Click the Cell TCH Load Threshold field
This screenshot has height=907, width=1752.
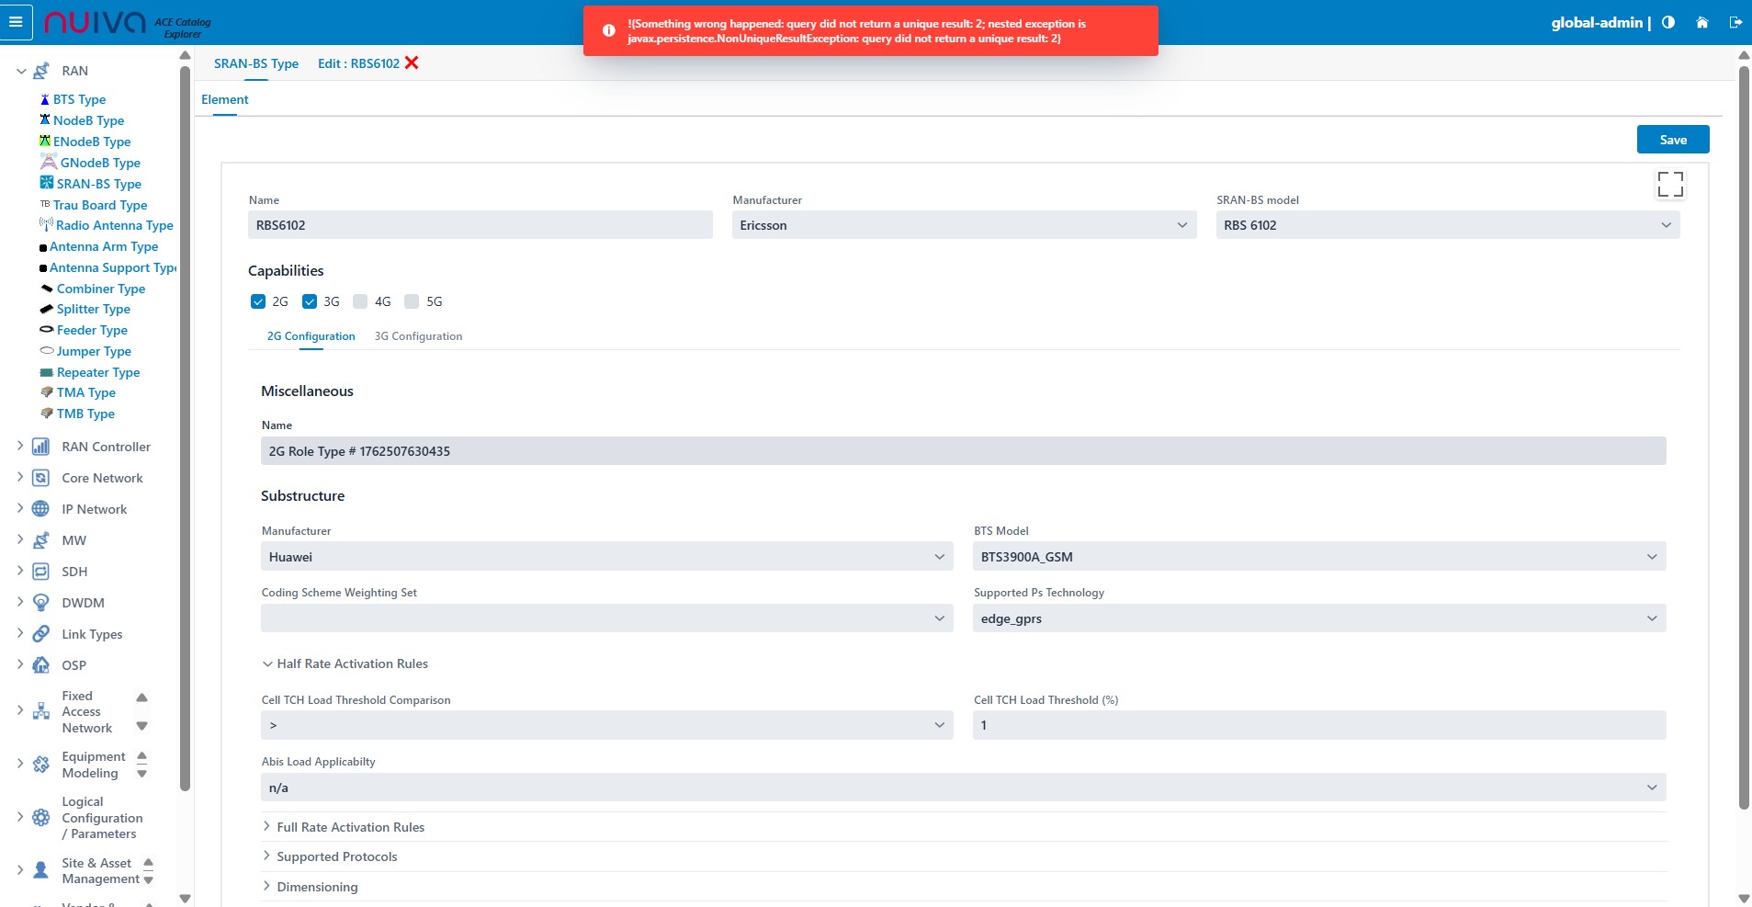coord(1318,725)
